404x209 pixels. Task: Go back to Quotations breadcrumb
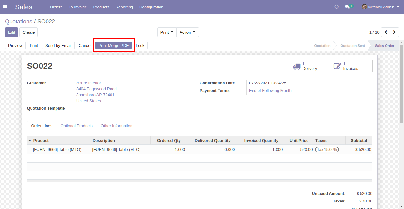click(x=18, y=22)
